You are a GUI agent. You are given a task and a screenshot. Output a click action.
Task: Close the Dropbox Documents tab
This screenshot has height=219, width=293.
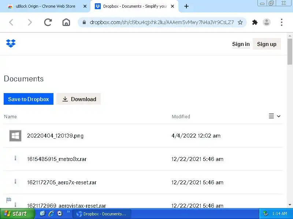[x=173, y=6]
